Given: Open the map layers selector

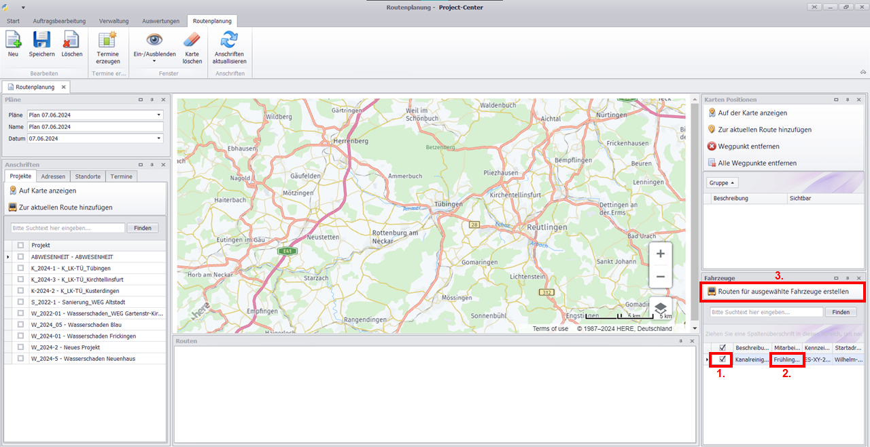Looking at the screenshot, I should 660,308.
